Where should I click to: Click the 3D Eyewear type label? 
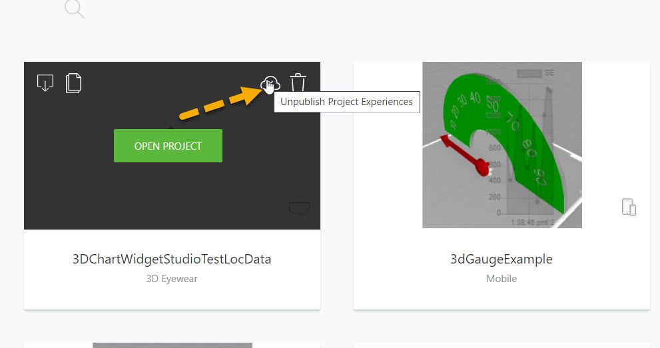172,279
